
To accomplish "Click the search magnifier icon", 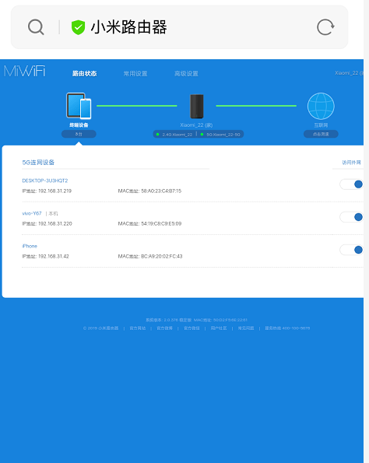I will 36,27.
